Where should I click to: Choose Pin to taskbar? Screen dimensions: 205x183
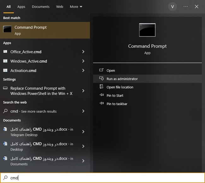click(117, 104)
